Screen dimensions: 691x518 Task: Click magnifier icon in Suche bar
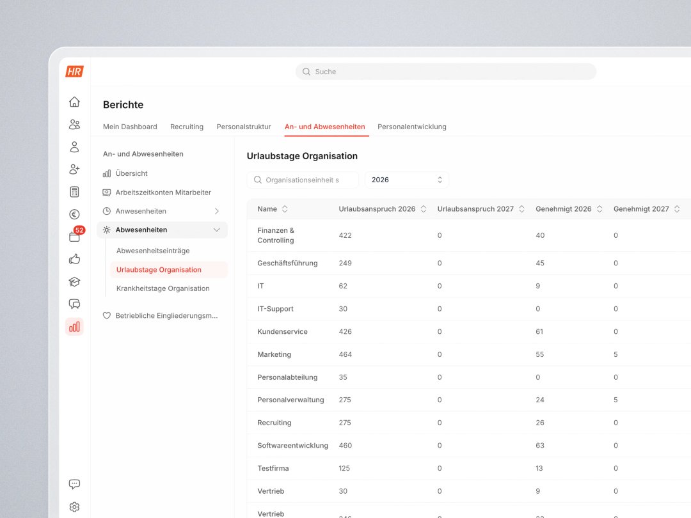[306, 72]
